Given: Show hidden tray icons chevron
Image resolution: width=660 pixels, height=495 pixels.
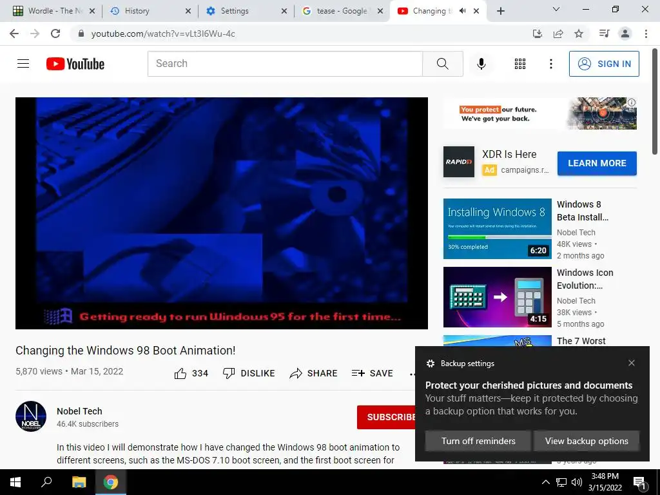Looking at the screenshot, I should click(x=545, y=482).
